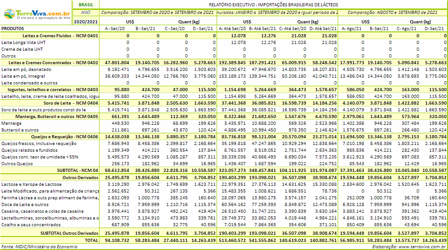Click the Butteroil e outros row label

20,130
